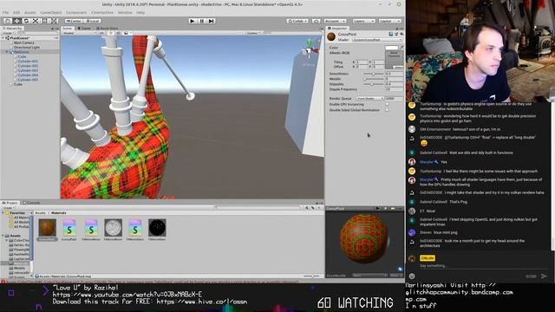Open the Gizmos dropdown in scene view

coord(254,33)
